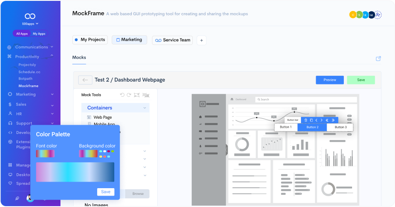Viewport: 395px width, 207px height.
Task: Click the double left arrow in Button bar toolbar
Action: pos(327,120)
